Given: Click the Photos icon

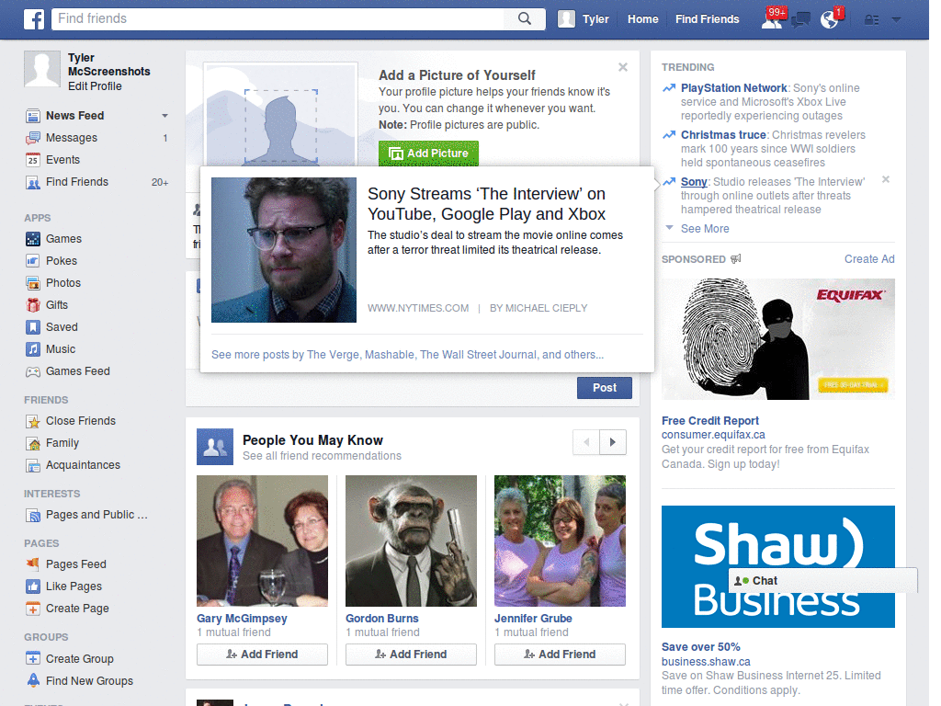Looking at the screenshot, I should pyautogui.click(x=32, y=283).
